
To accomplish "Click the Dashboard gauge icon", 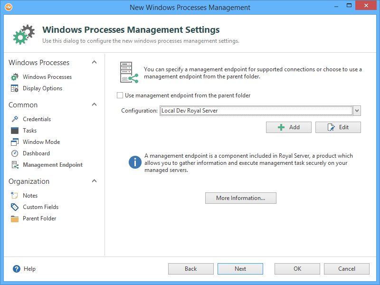I will pyautogui.click(x=15, y=153).
